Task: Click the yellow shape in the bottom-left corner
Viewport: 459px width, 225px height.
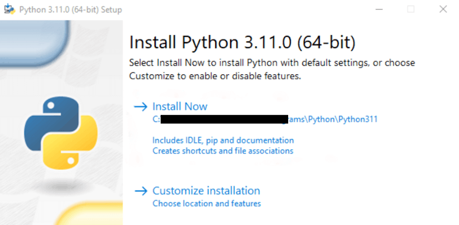Action: (x=97, y=214)
